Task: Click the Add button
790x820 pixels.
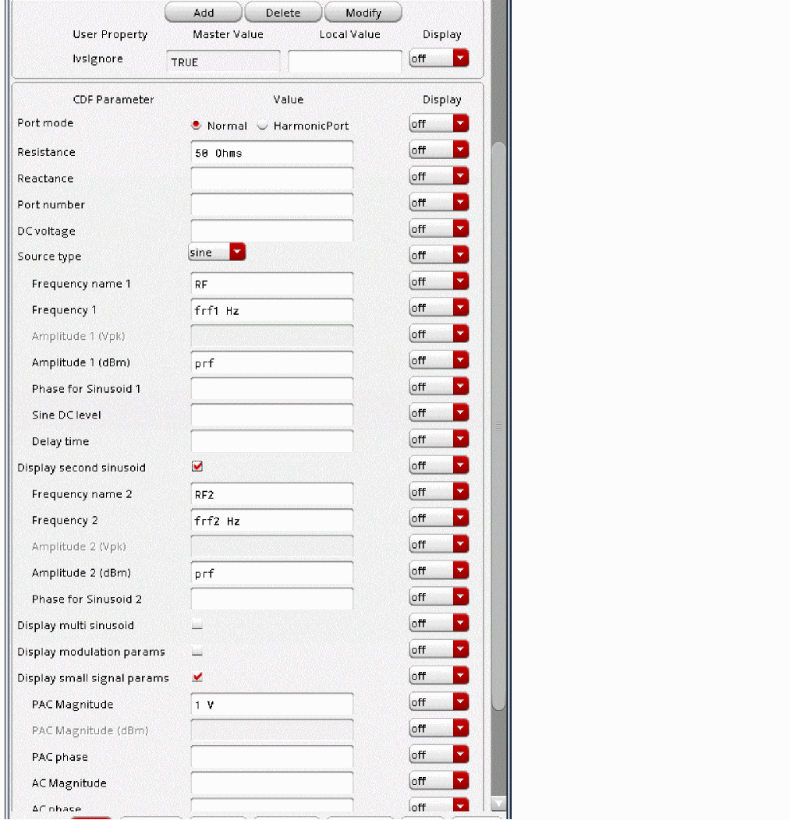Action: [204, 12]
